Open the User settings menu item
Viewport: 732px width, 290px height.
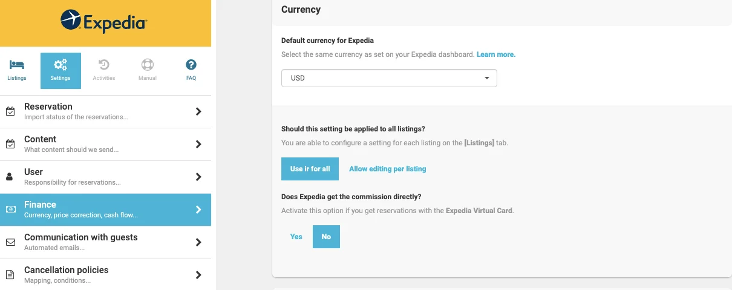(105, 177)
